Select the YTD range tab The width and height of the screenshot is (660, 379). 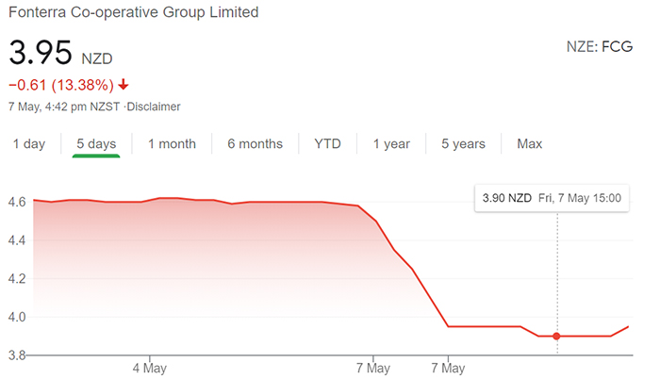[x=327, y=144]
